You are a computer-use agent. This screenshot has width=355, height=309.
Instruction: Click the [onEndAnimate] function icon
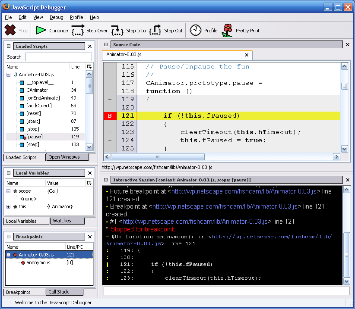click(x=22, y=98)
